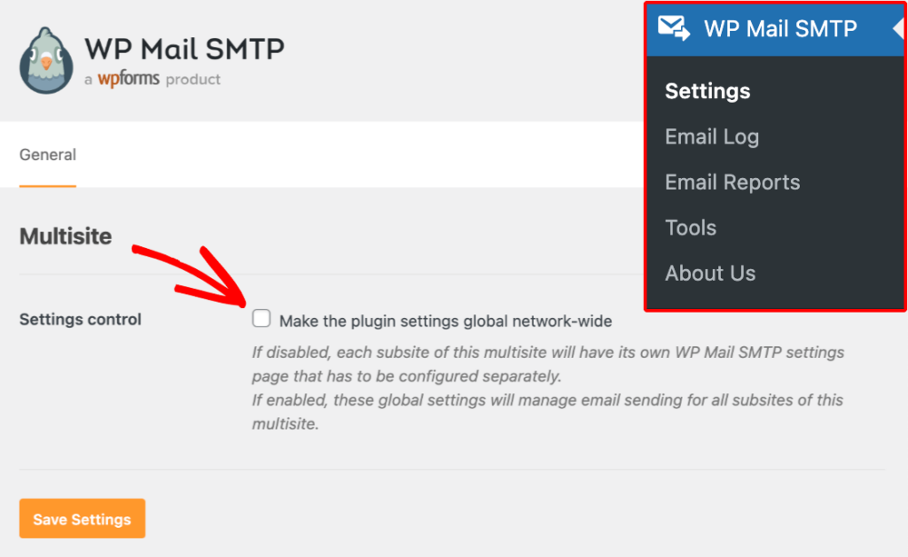Click the 'Settings control' row label

pyautogui.click(x=81, y=320)
